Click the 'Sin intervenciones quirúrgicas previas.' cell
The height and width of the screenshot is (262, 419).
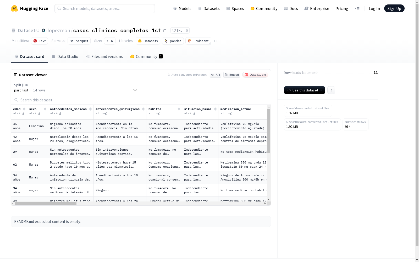tap(120, 152)
